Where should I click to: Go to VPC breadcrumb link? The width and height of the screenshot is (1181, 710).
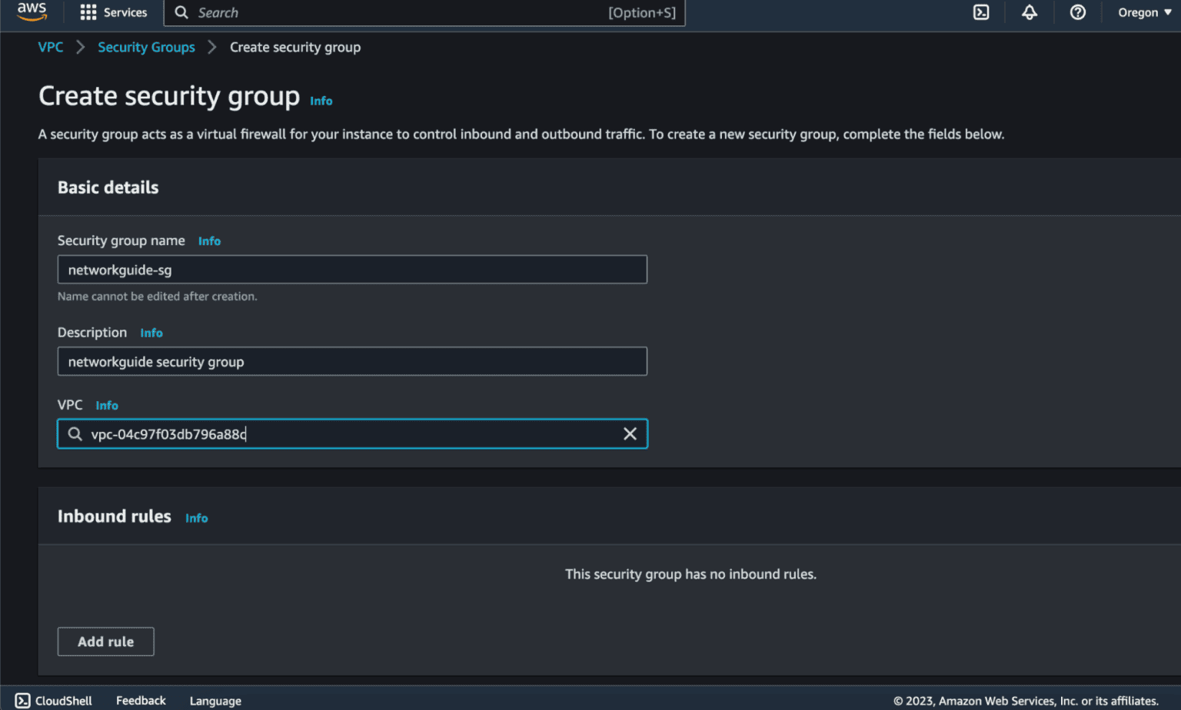click(51, 47)
